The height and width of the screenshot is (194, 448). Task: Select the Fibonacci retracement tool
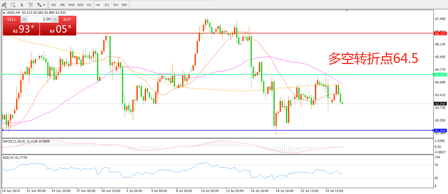click(x=13, y=5)
